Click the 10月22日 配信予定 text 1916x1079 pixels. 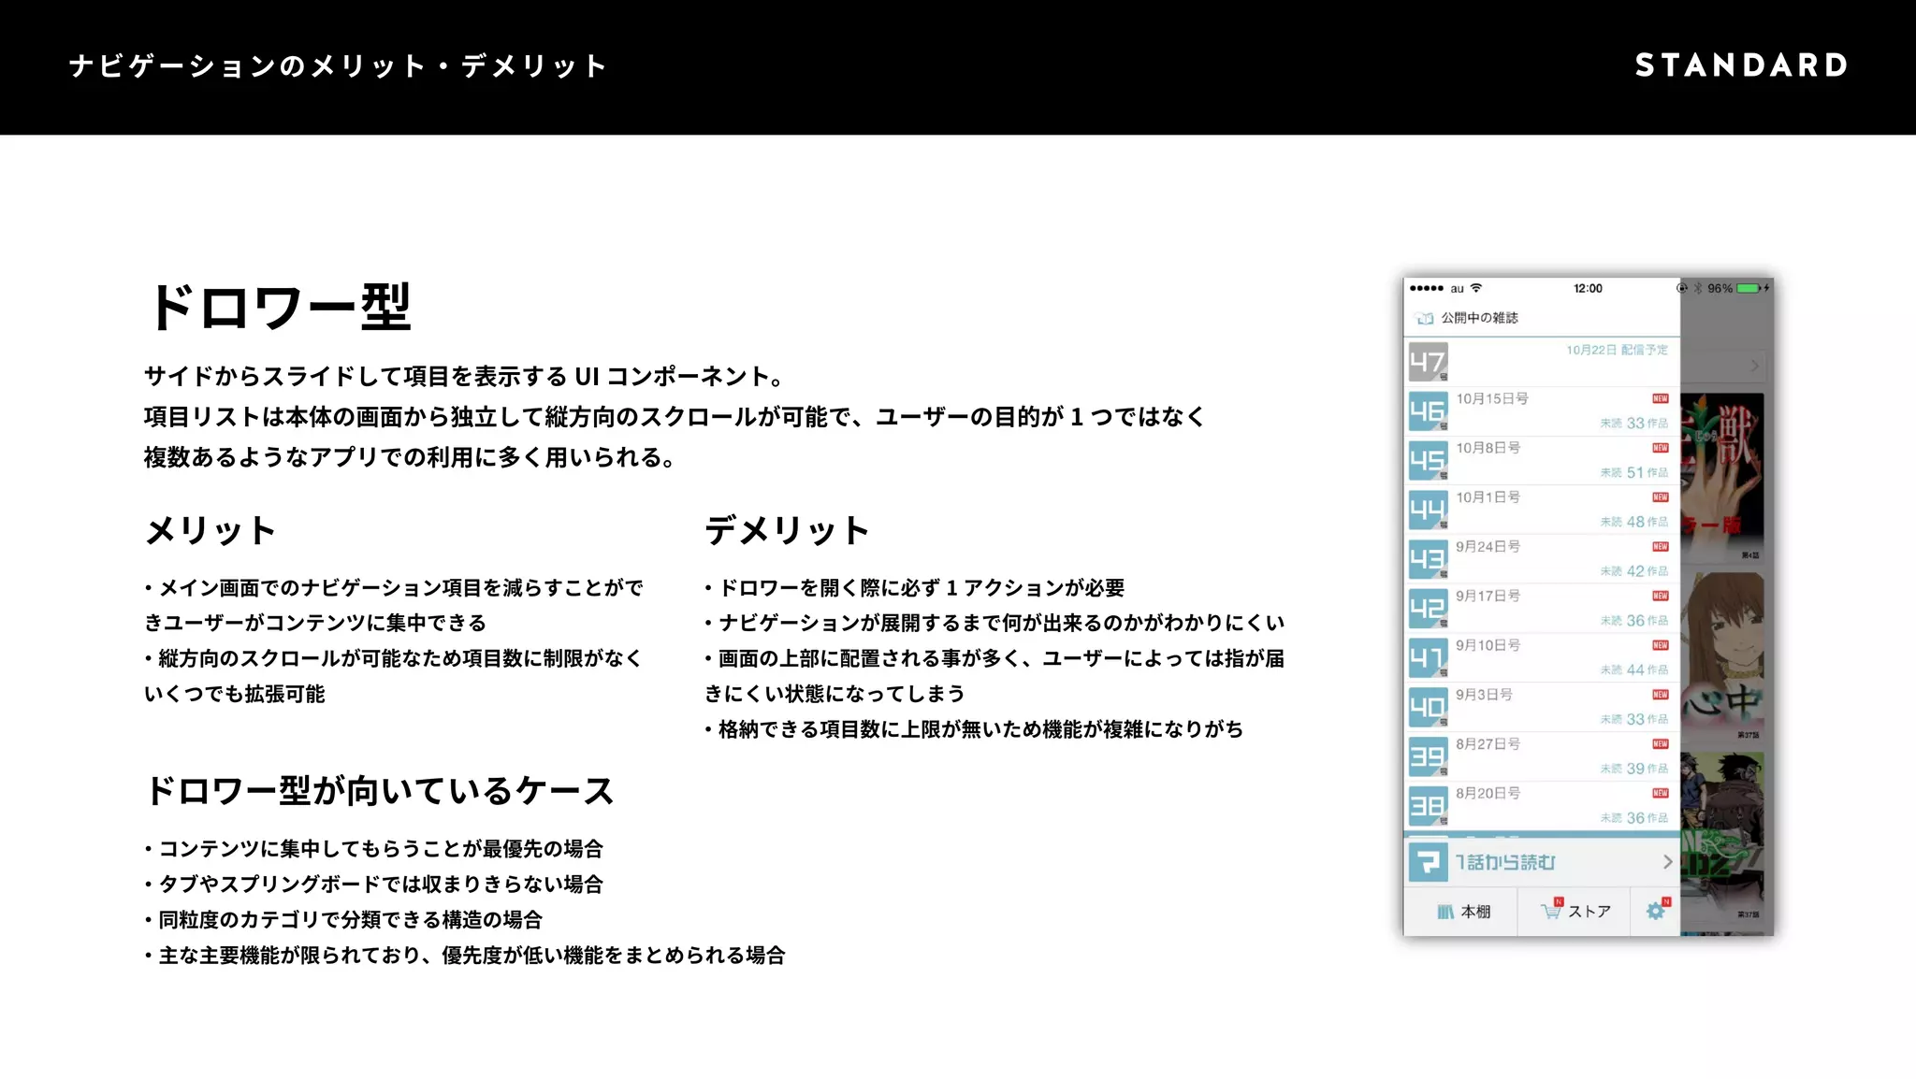pyautogui.click(x=1618, y=350)
